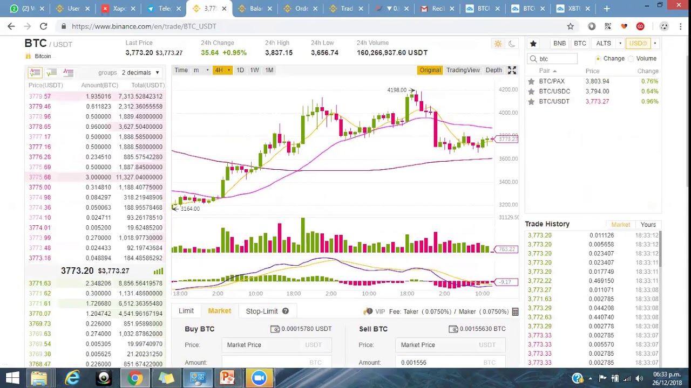The height and width of the screenshot is (388, 691).
Task: Click the orange heart extension icon
Action: click(x=624, y=26)
